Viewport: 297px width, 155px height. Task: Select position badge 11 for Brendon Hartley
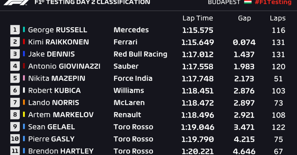(15, 151)
